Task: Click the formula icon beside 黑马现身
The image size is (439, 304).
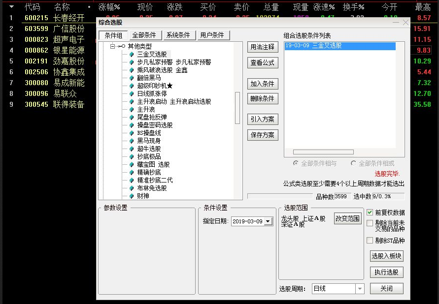Action: click(x=132, y=141)
